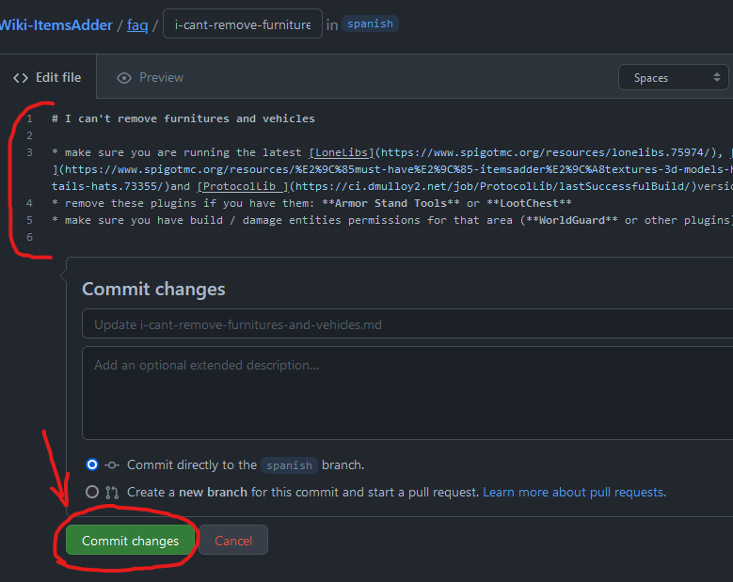Go to the Wiki-ItemsAdder repository link
The height and width of the screenshot is (582, 733).
point(55,24)
